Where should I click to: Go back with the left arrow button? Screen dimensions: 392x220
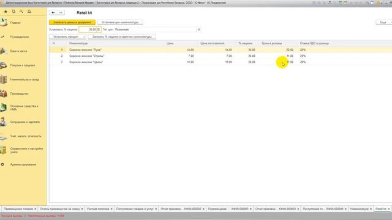53,12
